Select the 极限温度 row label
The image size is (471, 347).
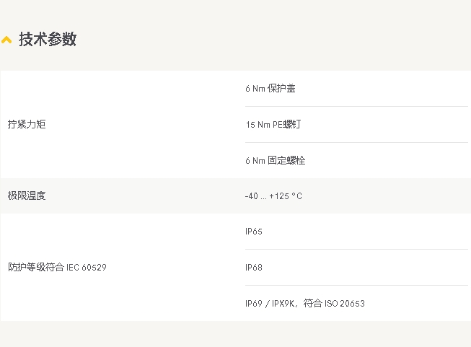(27, 196)
